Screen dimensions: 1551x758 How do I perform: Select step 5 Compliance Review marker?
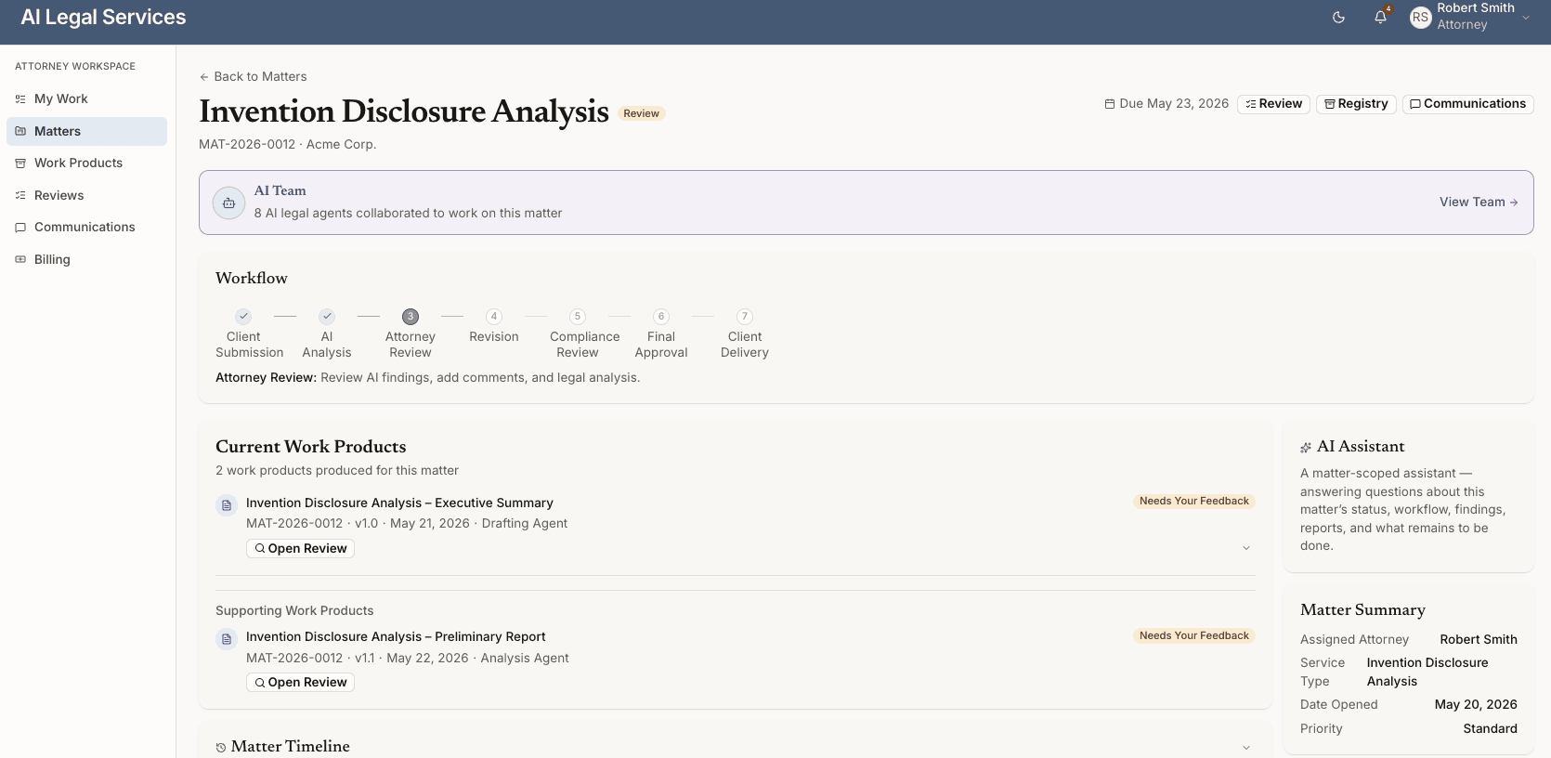578,316
